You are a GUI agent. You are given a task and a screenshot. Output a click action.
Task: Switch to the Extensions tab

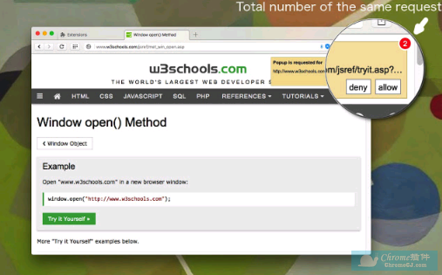[74, 35]
